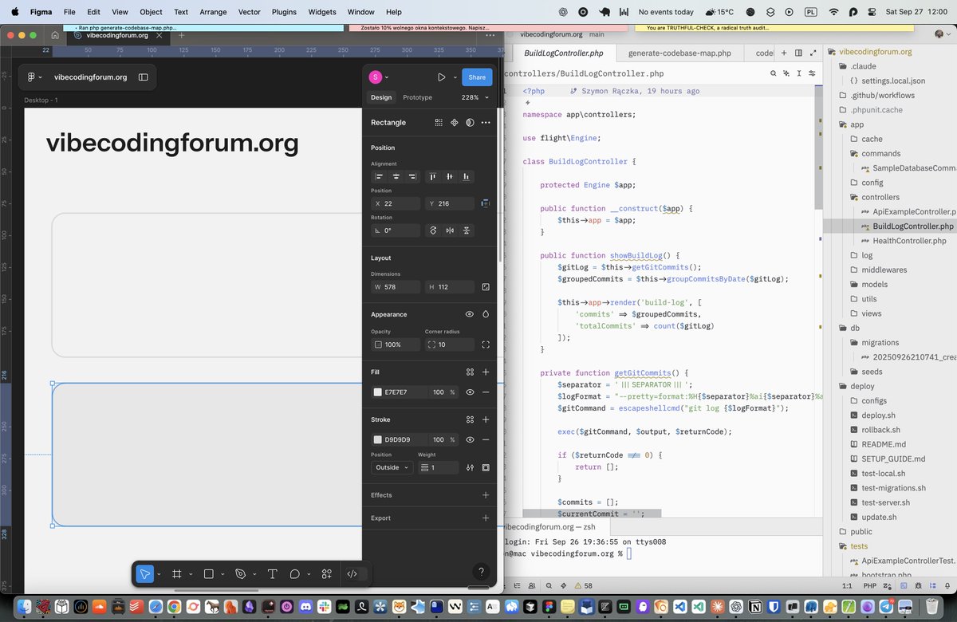This screenshot has width=957, height=622.
Task: Select the Move tool in Figma toolbar
Action: (x=144, y=573)
